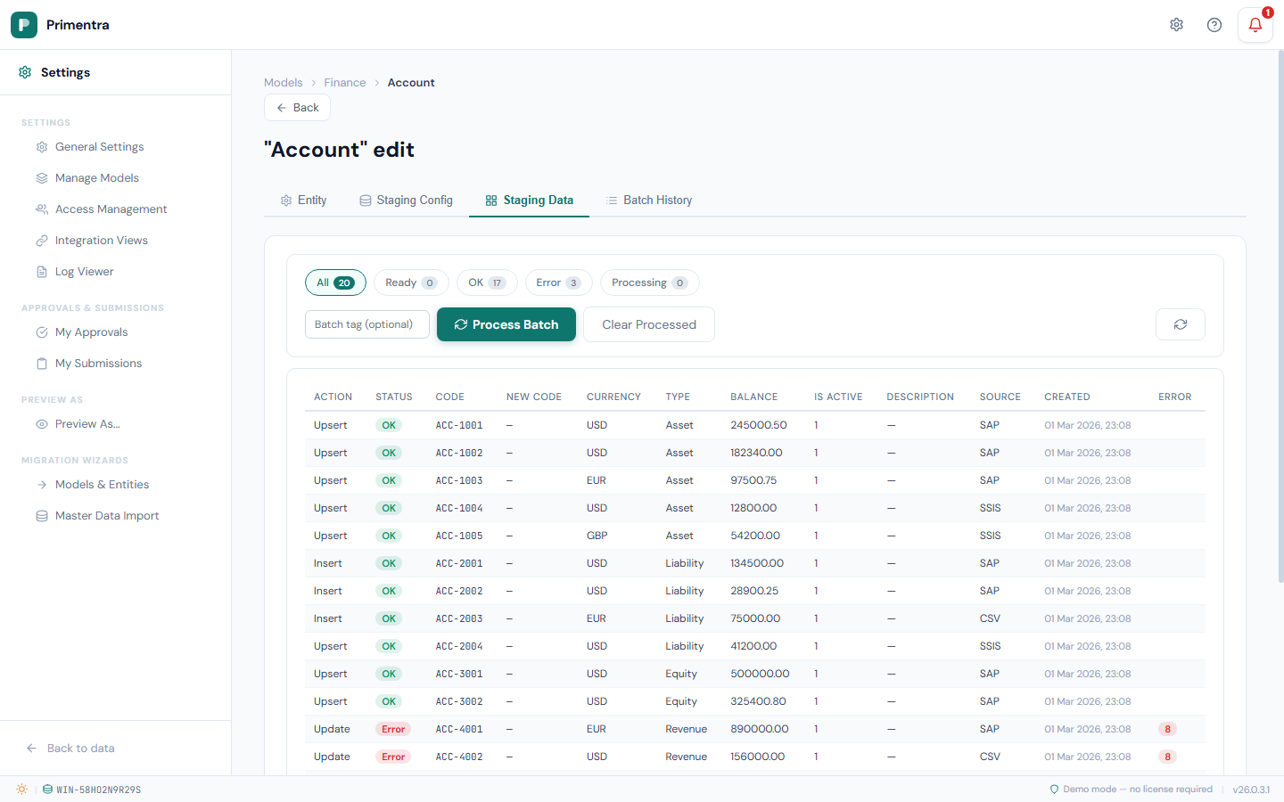
Task: Click the Clear Processed button
Action: 648,324
